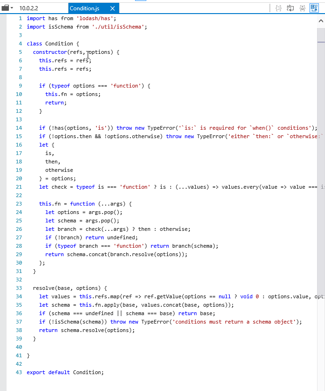This screenshot has height=391, width=325.
Task: Click 'resolve(base, options) {' on line 33
Action: coord(70,288)
